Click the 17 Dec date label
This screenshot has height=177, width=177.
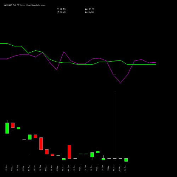tap(97, 168)
